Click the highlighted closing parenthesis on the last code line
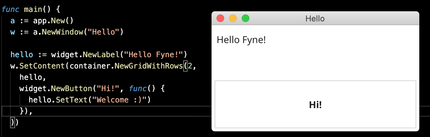430x137 pixels. (13, 123)
